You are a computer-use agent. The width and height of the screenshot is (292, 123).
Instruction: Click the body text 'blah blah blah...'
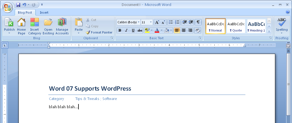tap(63, 107)
